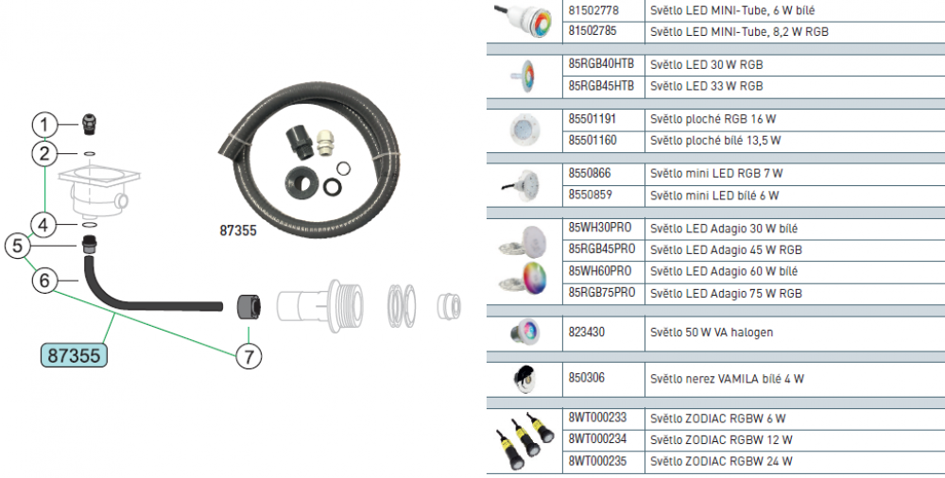
Task: Click the circled number 6 callout
Action: 44,281
